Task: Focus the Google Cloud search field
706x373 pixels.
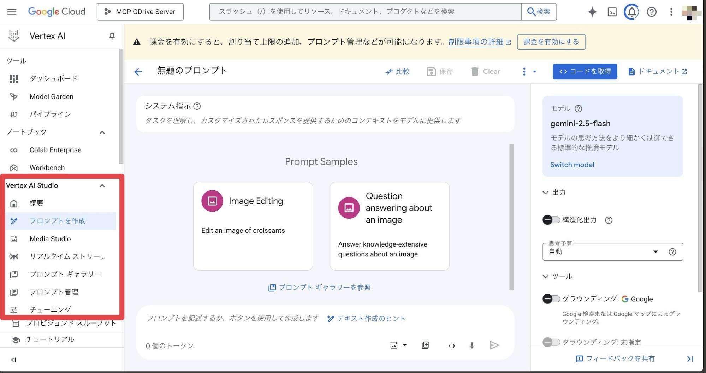Action: point(365,12)
